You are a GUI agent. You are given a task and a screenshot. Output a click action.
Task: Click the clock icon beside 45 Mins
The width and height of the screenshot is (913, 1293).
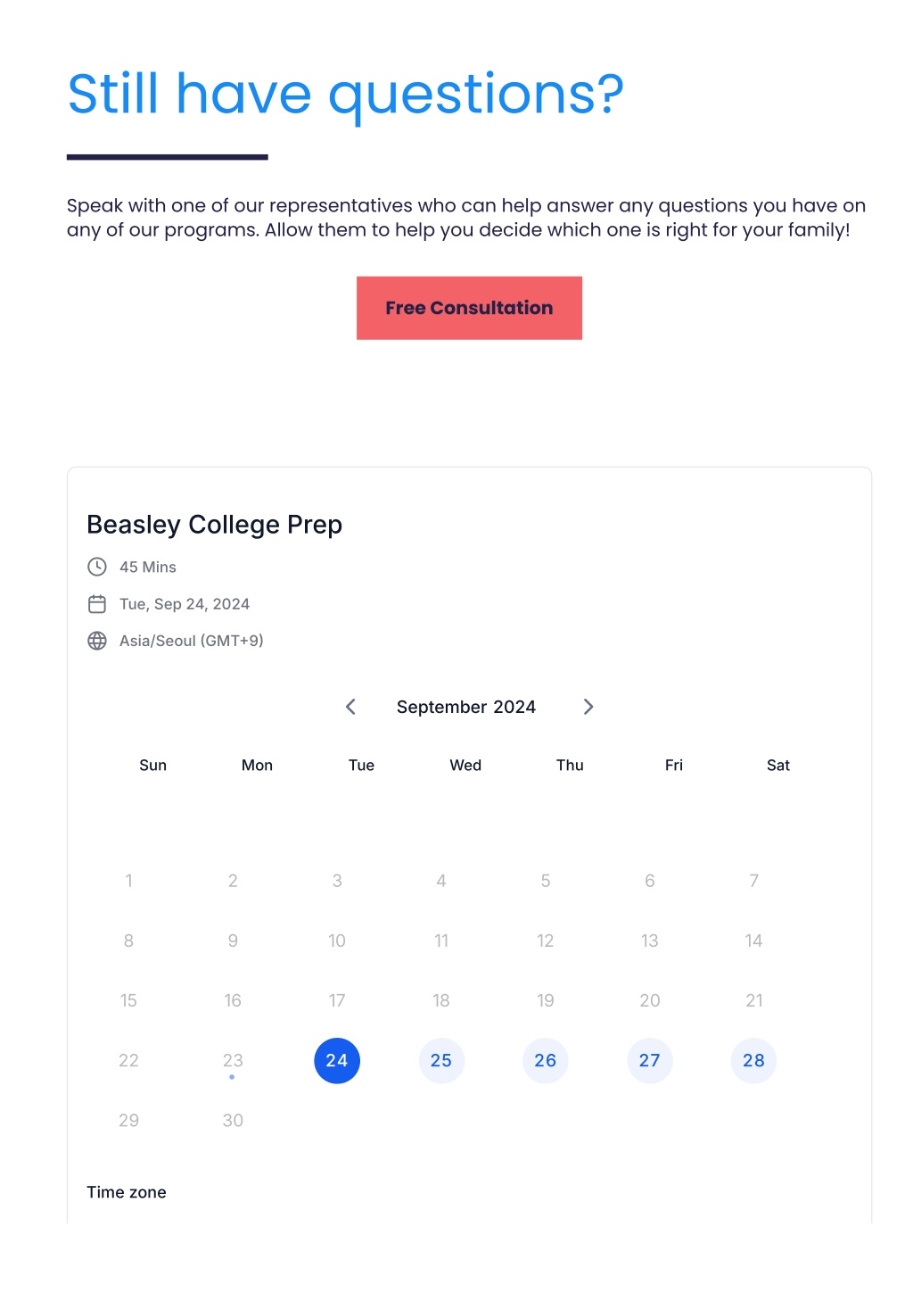tap(97, 567)
